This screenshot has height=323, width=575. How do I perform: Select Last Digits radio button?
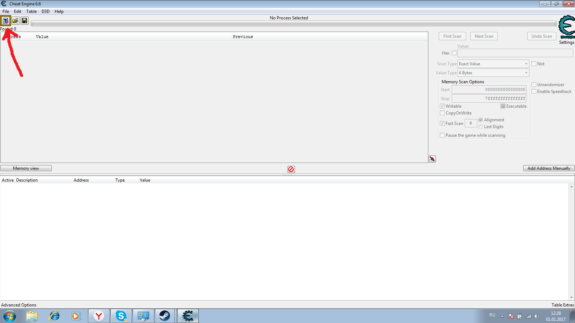point(480,127)
